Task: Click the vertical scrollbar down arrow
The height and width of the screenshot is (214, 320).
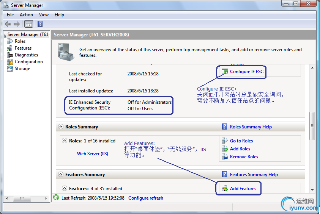Action: pyautogui.click(x=312, y=190)
